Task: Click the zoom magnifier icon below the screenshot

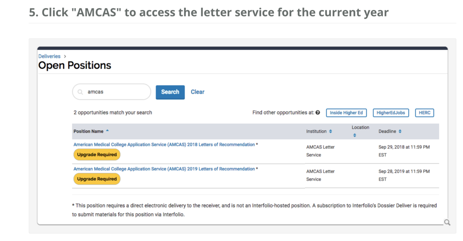Action: pyautogui.click(x=447, y=222)
